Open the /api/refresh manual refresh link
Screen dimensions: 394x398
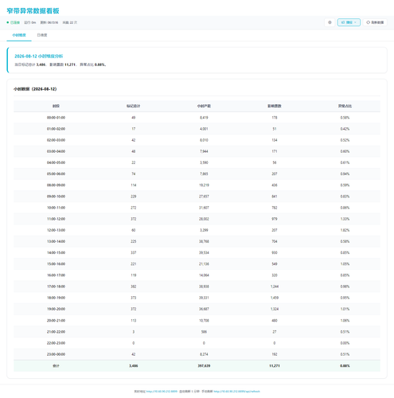coord(236,392)
